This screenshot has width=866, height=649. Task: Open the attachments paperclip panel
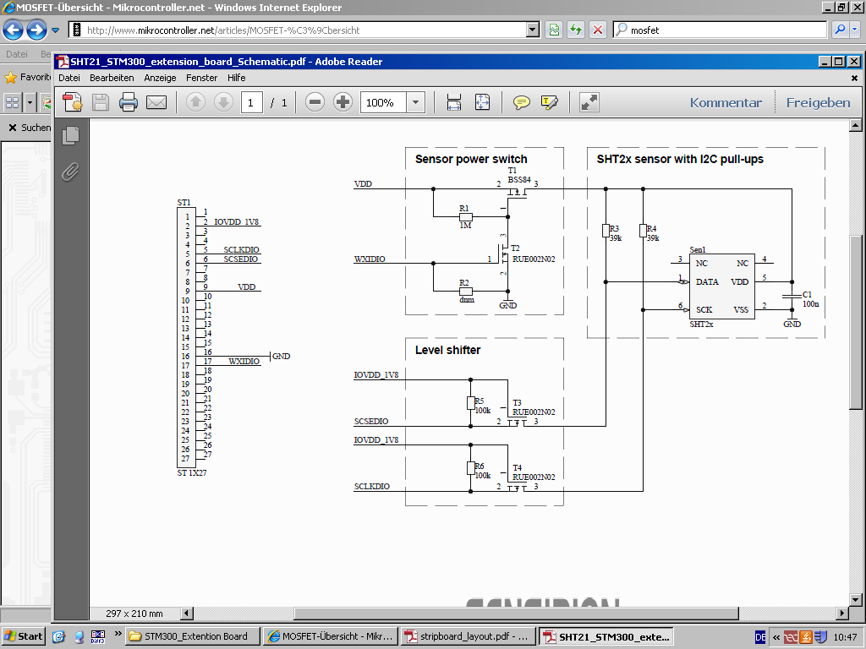(71, 172)
